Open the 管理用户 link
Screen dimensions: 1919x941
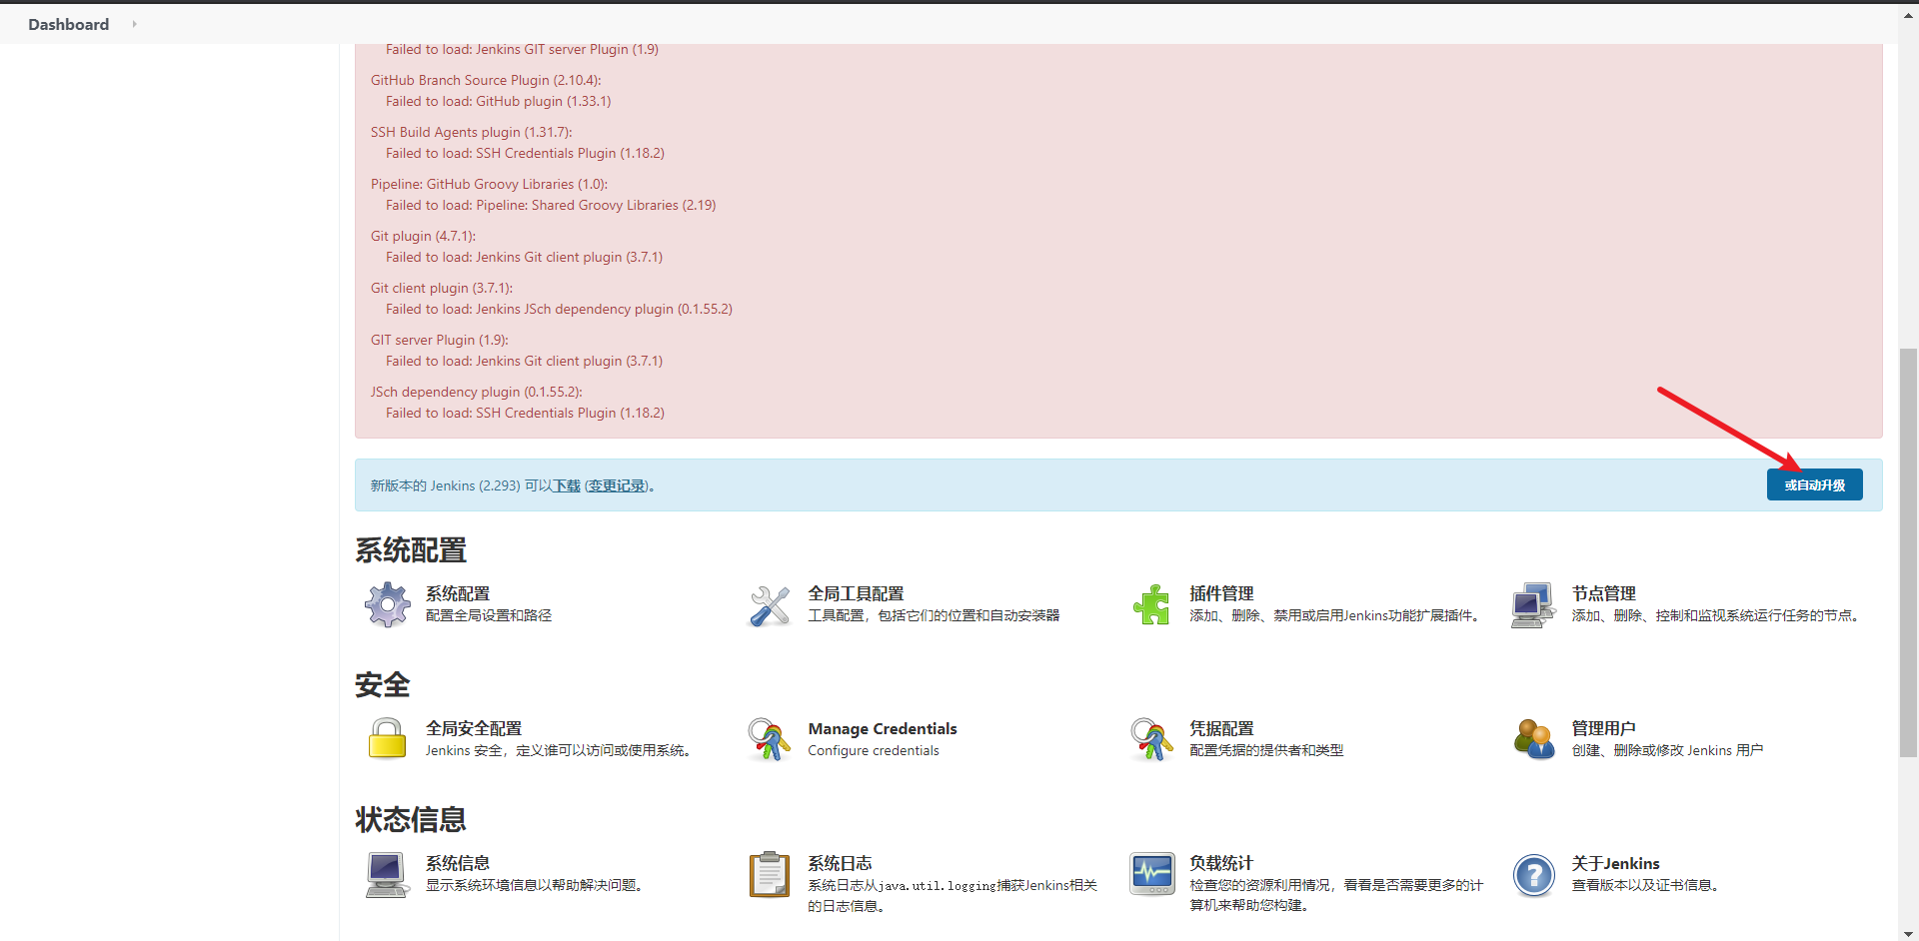click(1603, 728)
